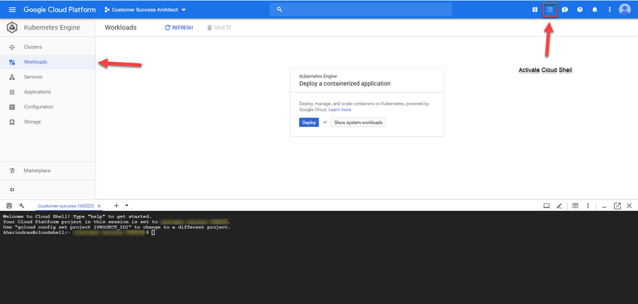Go to Services in the sidebar

pos(48,77)
